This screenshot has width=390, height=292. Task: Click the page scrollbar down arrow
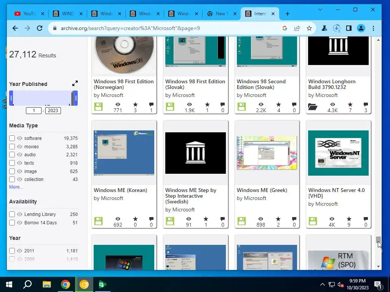pyautogui.click(x=378, y=267)
